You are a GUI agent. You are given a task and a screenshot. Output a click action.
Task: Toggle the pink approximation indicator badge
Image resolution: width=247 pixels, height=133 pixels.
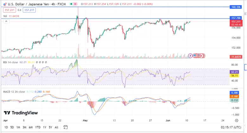pos(75,4)
